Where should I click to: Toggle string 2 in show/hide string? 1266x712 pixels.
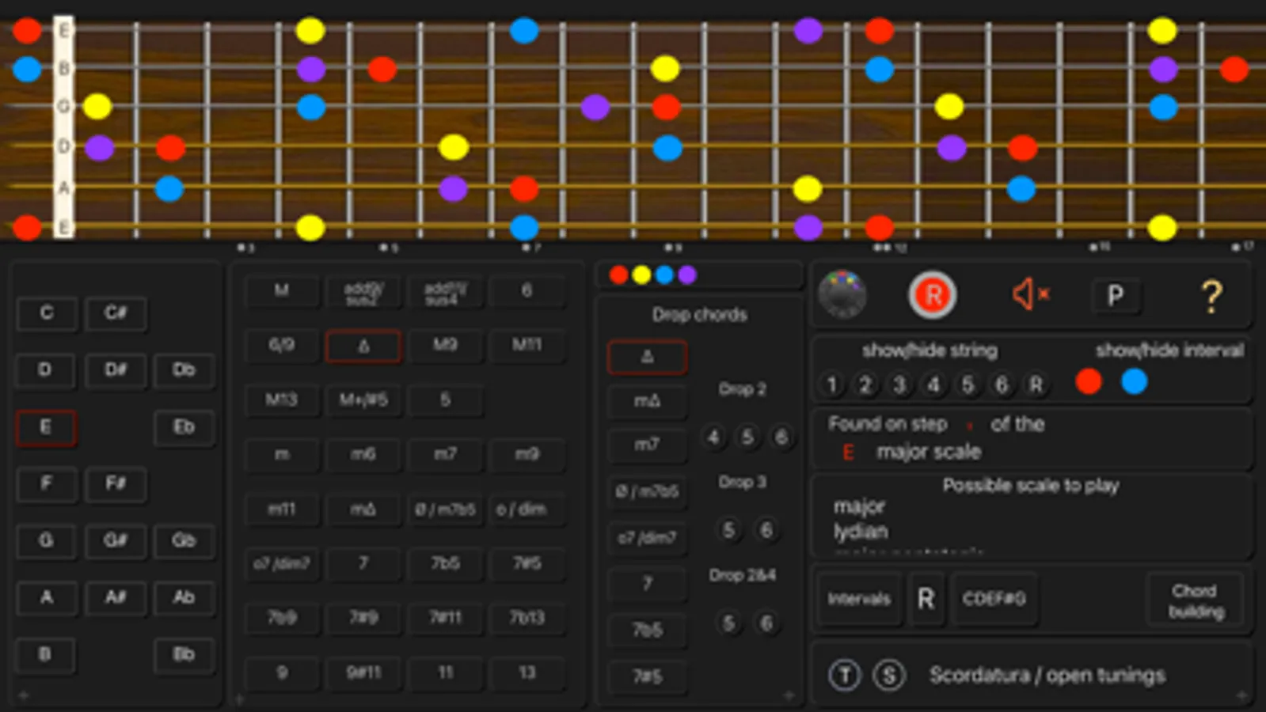[865, 384]
